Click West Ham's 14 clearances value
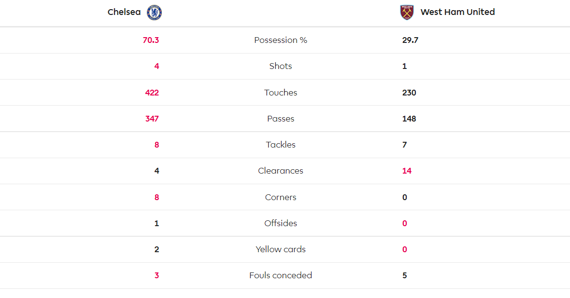 pos(407,171)
